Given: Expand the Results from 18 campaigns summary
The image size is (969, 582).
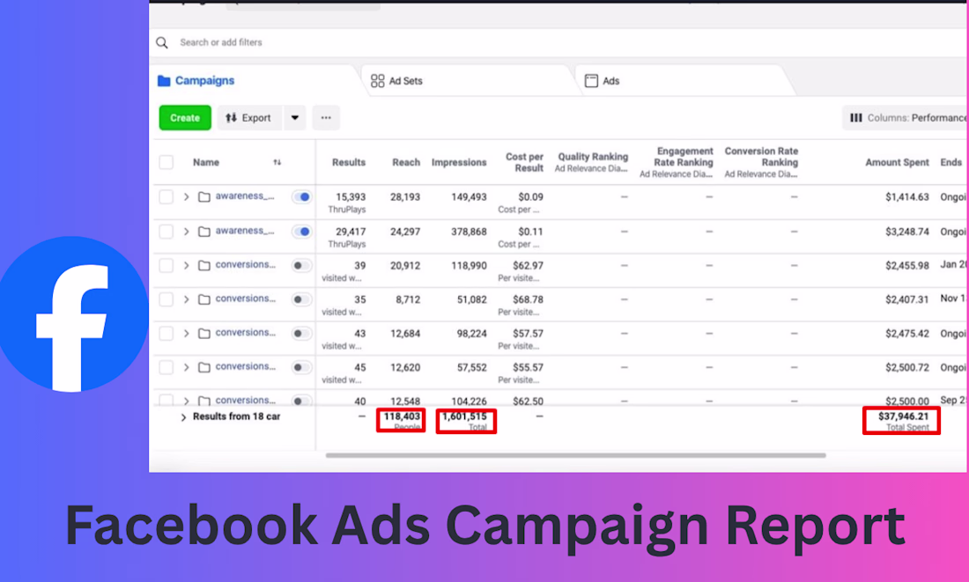Looking at the screenshot, I should click(x=183, y=417).
